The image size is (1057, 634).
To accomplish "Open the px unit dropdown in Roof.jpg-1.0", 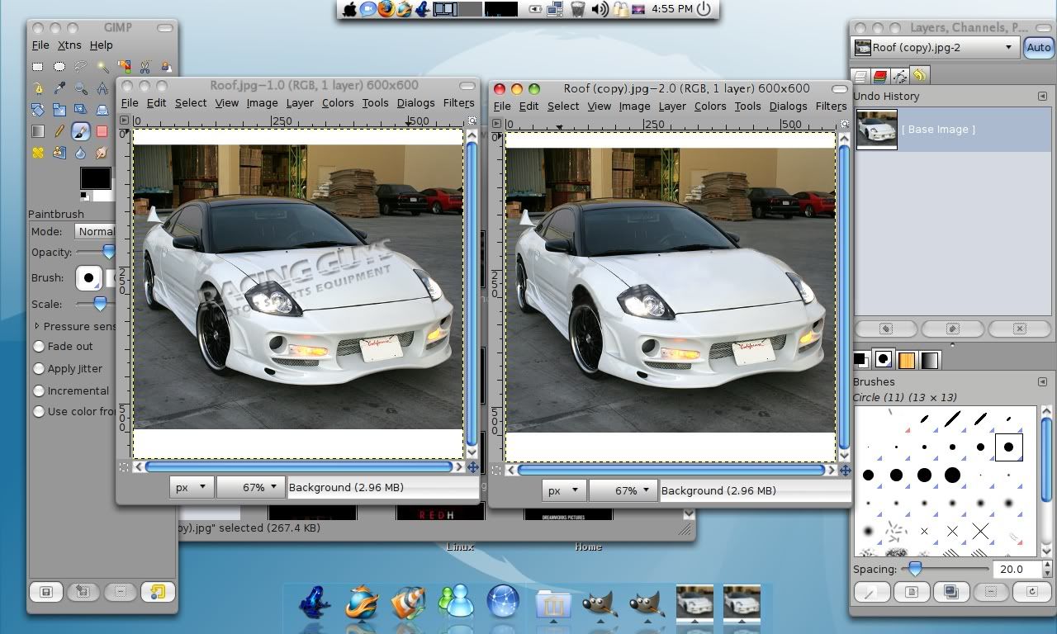I will click(192, 488).
